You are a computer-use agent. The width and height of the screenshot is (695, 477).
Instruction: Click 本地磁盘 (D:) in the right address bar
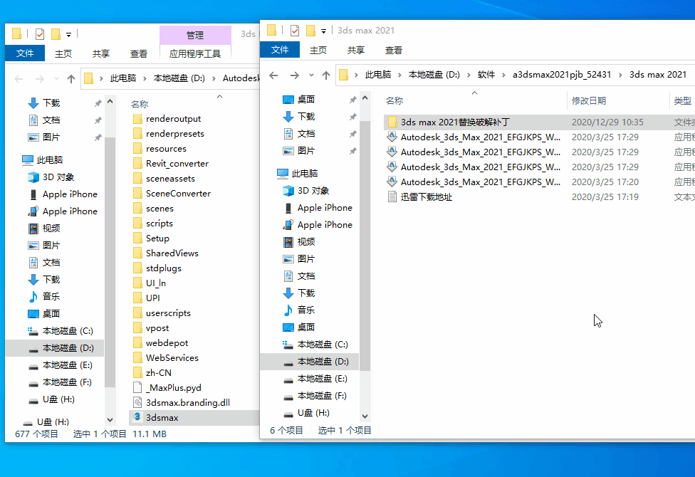(x=434, y=75)
